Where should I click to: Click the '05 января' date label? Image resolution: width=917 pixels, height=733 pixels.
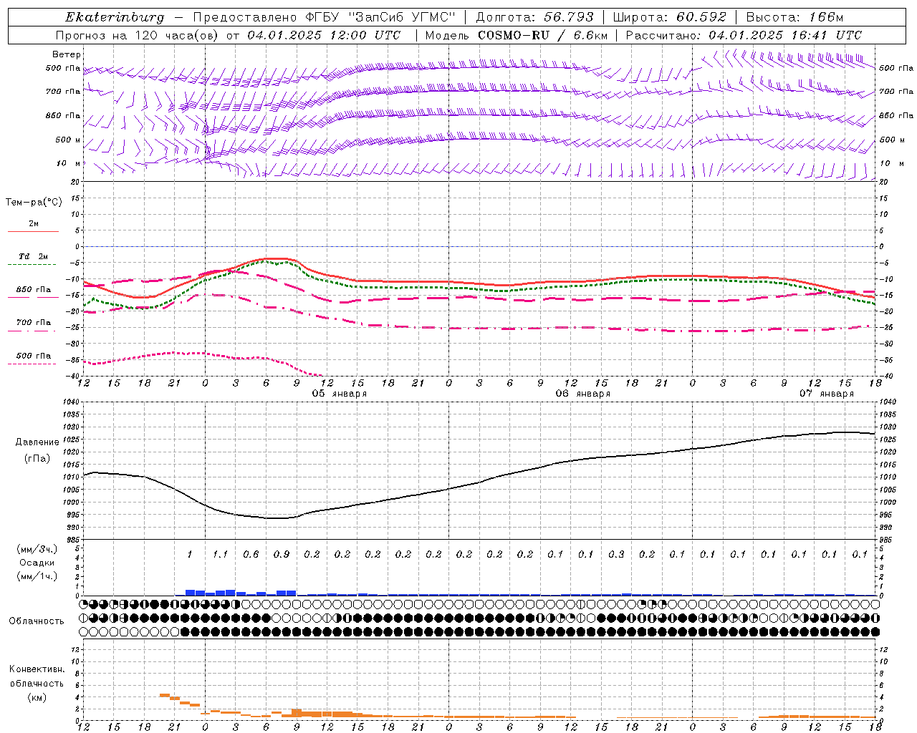[x=340, y=394]
